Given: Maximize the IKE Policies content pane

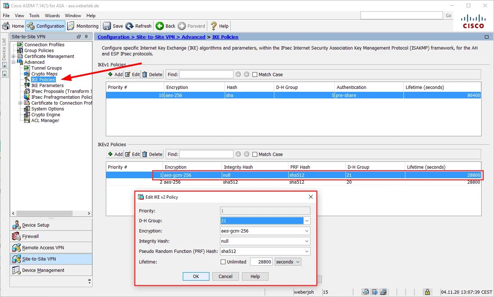Looking at the screenshot, I should (x=487, y=37).
